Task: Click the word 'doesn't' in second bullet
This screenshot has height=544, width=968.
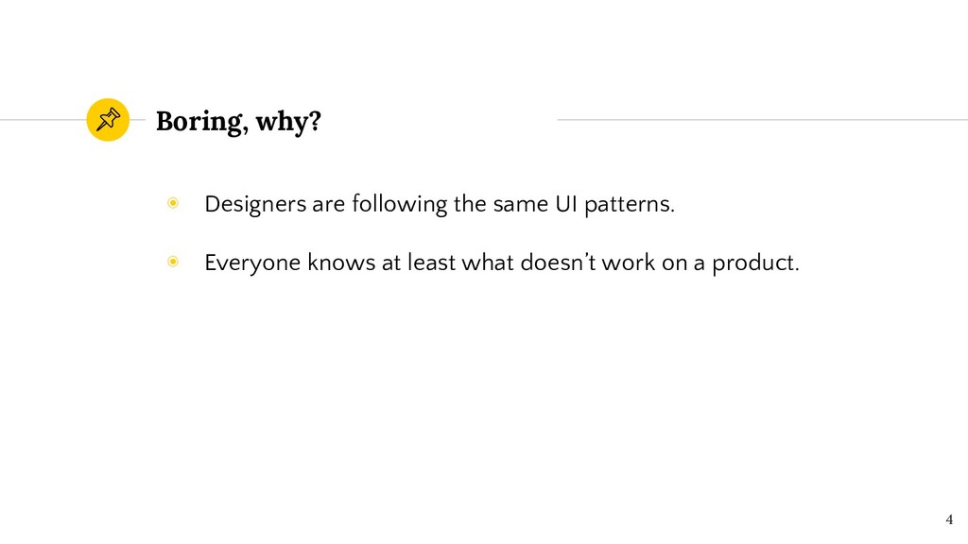Action: click(x=558, y=263)
